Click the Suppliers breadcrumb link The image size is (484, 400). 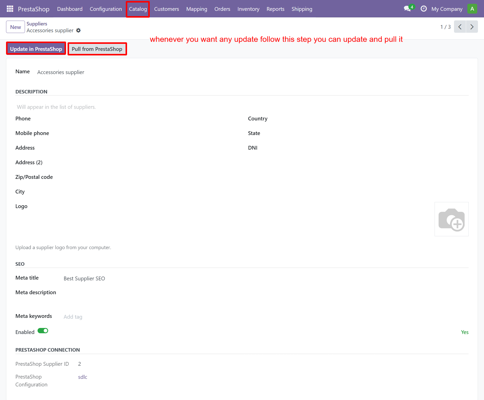click(37, 24)
